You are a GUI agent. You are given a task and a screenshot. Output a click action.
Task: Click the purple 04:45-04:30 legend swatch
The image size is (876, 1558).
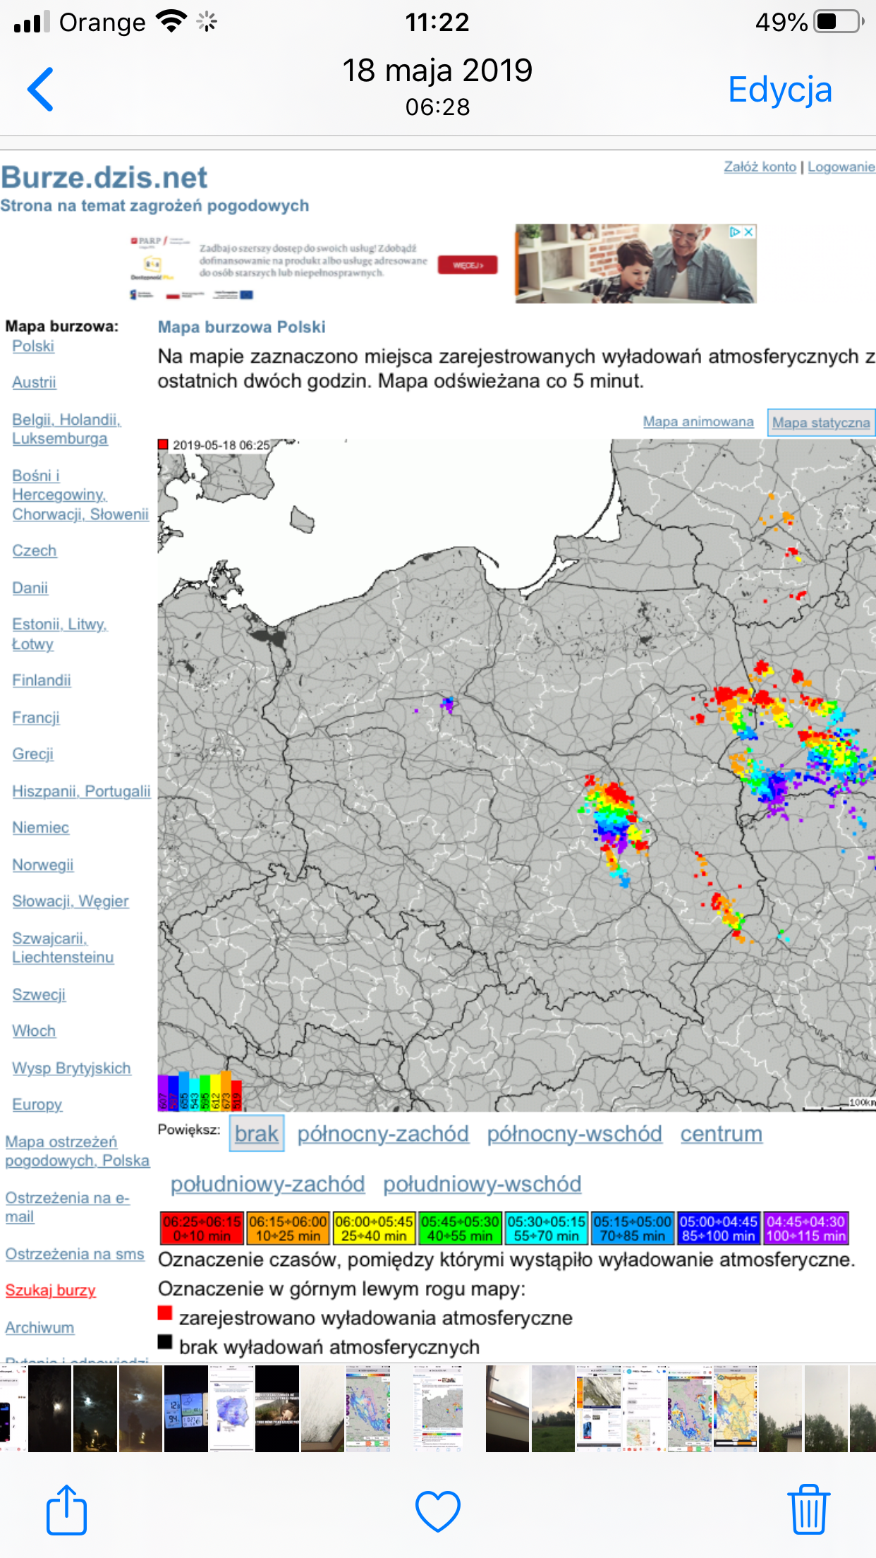[805, 1228]
